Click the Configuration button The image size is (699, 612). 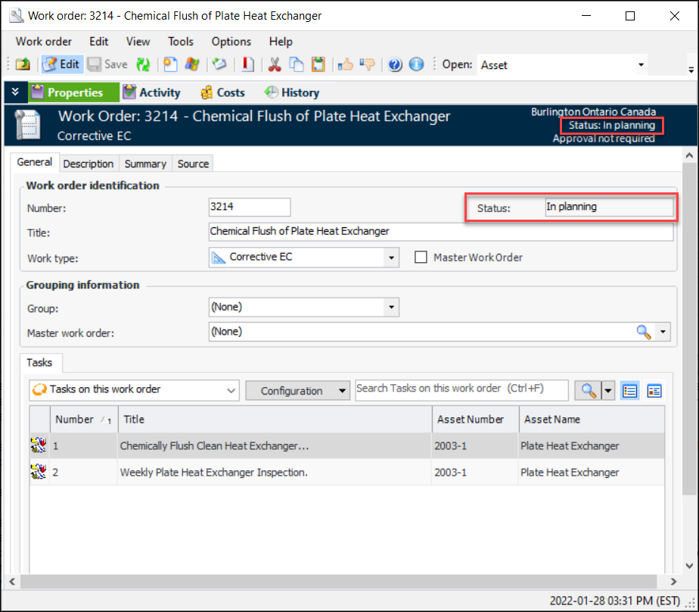pyautogui.click(x=298, y=391)
